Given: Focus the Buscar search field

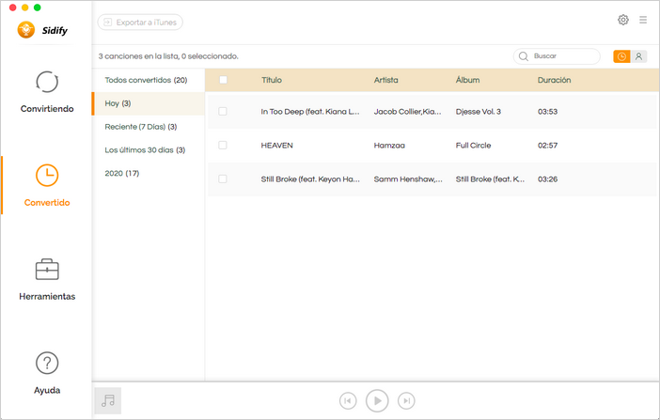Looking at the screenshot, I should point(557,56).
